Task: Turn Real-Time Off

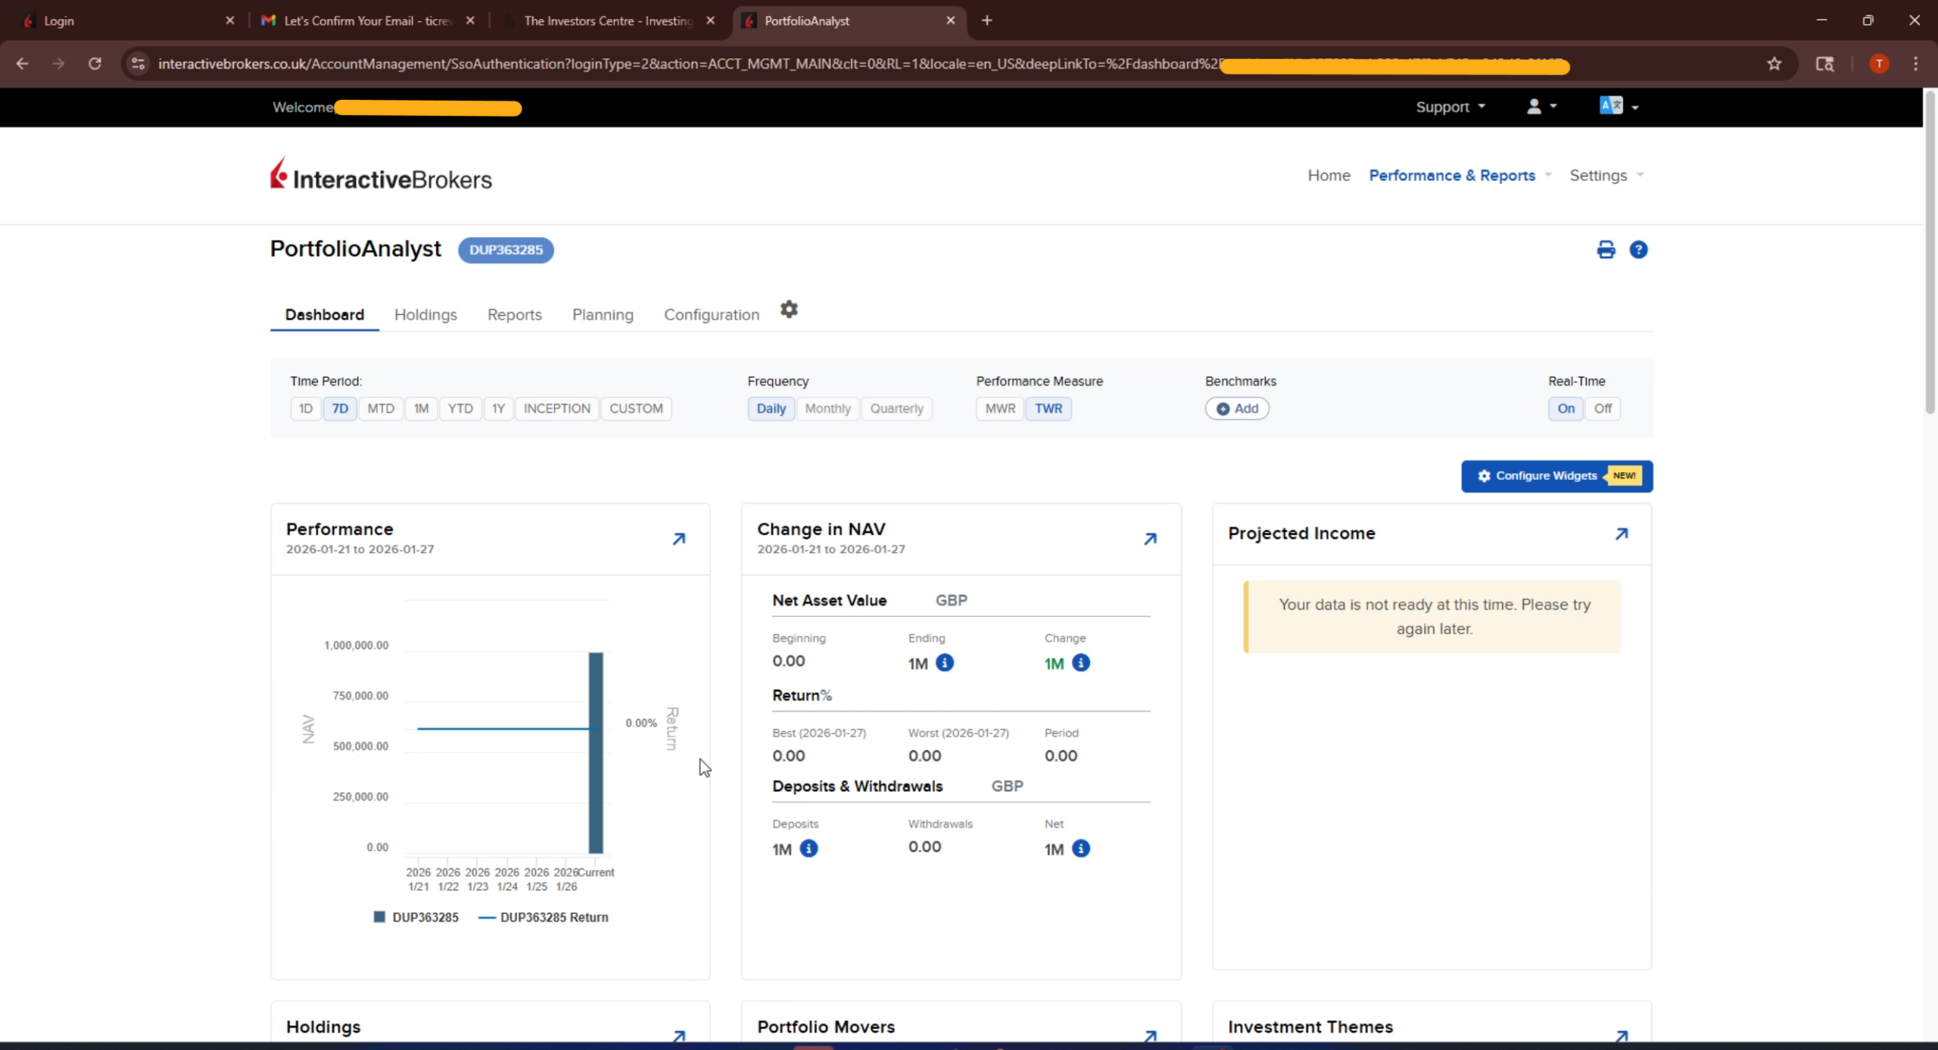Action: coord(1602,409)
